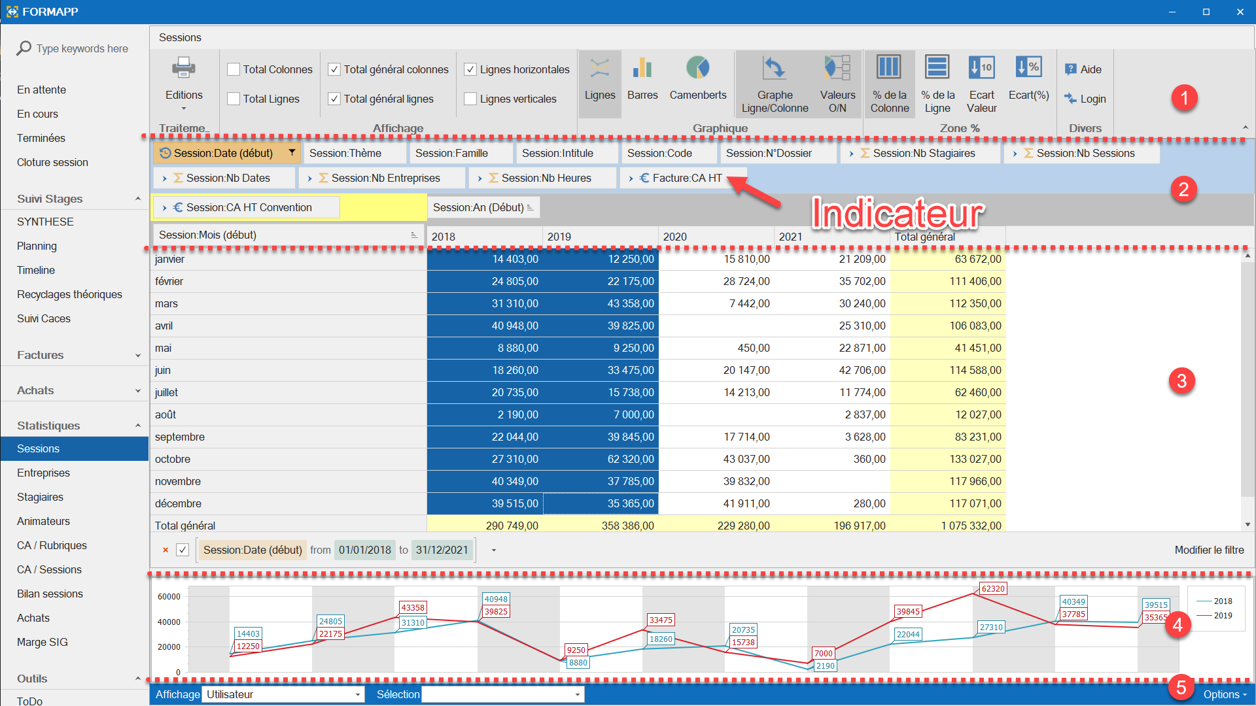The width and height of the screenshot is (1256, 706).
Task: Open En attente in sidebar
Action: [x=41, y=90]
